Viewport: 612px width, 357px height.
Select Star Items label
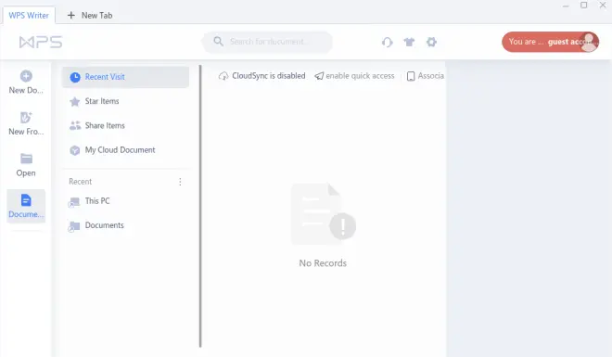[102, 101]
